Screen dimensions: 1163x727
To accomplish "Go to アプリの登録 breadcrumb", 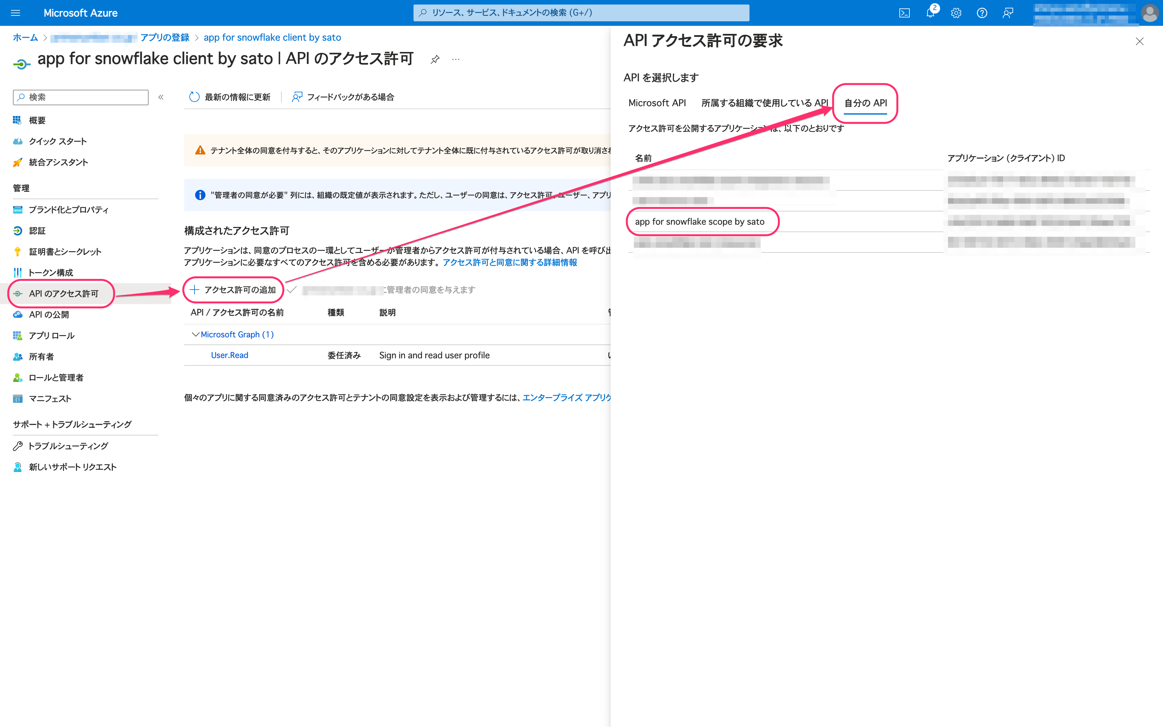I will (x=164, y=37).
